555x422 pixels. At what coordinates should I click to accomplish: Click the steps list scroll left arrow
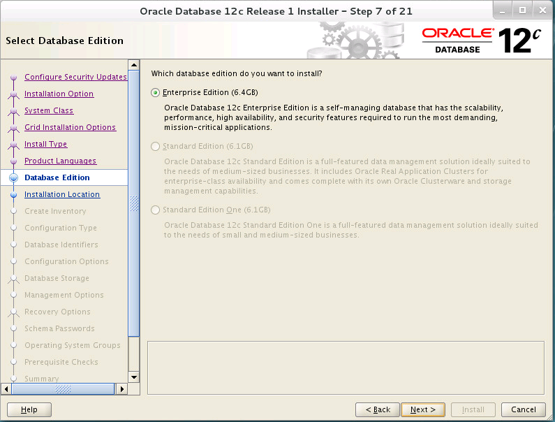(6, 389)
